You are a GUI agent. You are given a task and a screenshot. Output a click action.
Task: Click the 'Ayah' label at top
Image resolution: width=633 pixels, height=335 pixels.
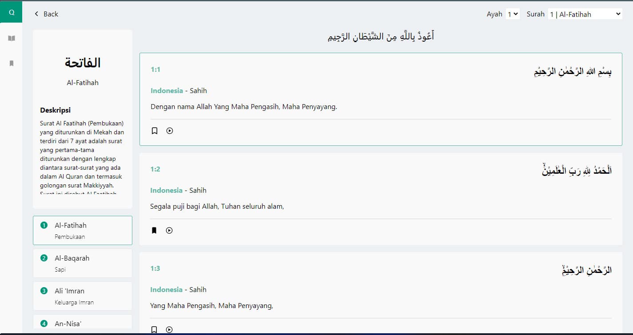494,14
